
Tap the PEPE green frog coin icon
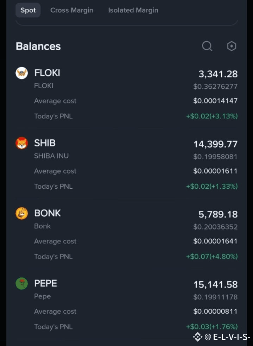pos(21,284)
